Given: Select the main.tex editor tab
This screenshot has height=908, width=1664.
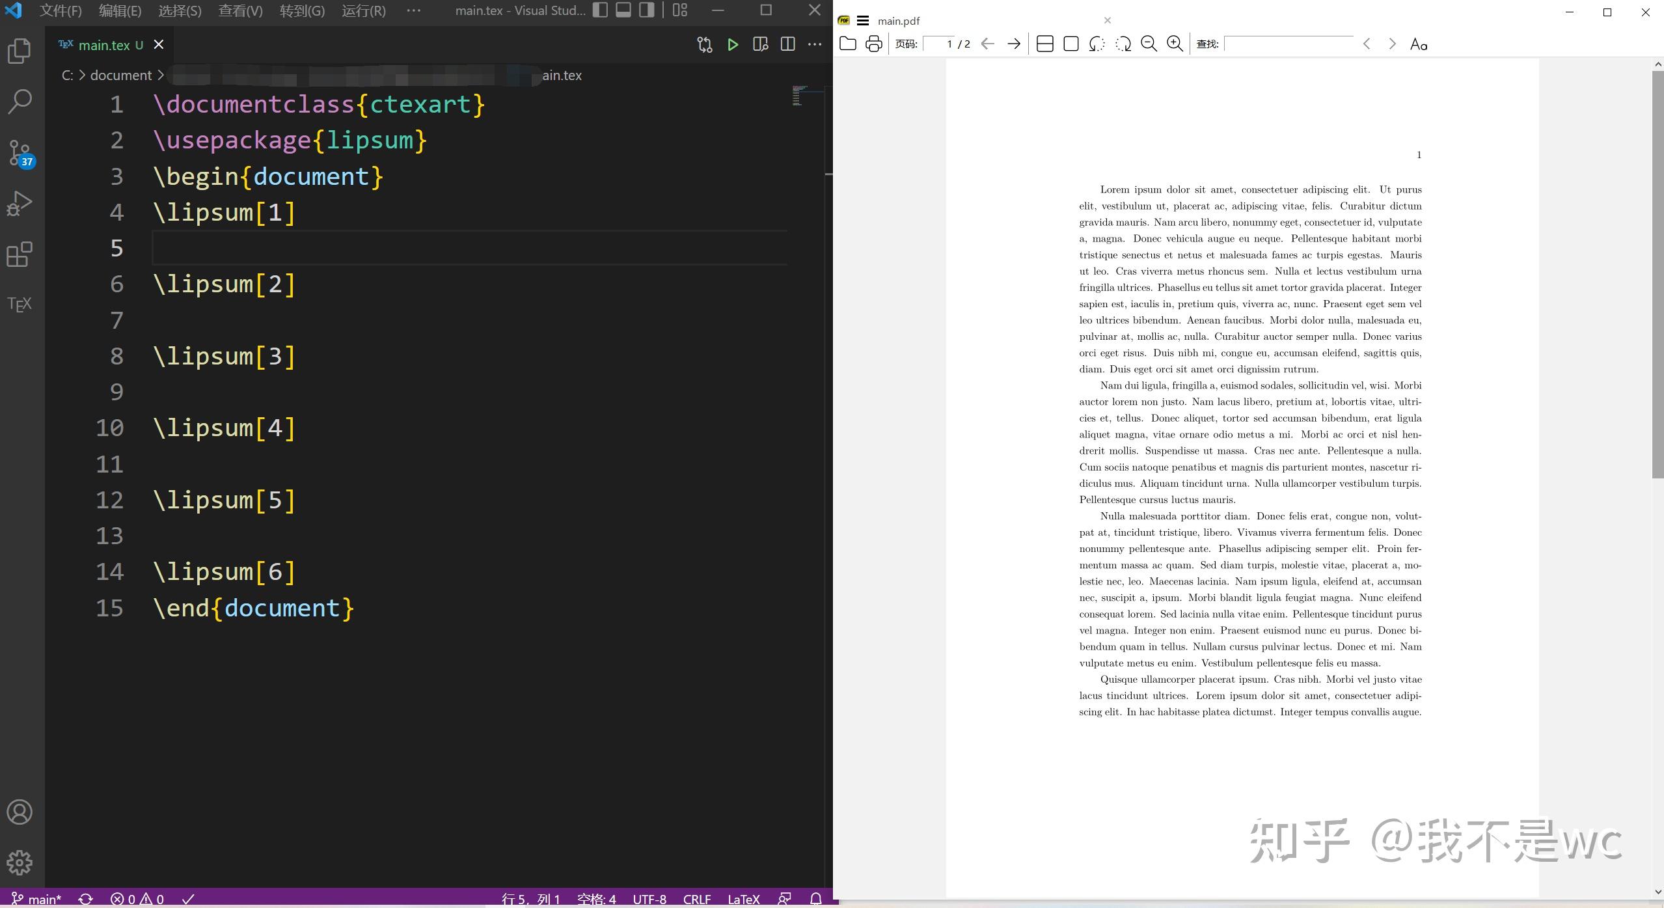Looking at the screenshot, I should click(104, 45).
